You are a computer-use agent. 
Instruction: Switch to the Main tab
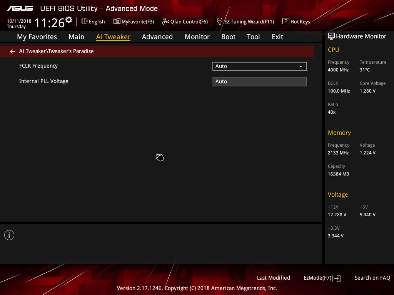(77, 37)
